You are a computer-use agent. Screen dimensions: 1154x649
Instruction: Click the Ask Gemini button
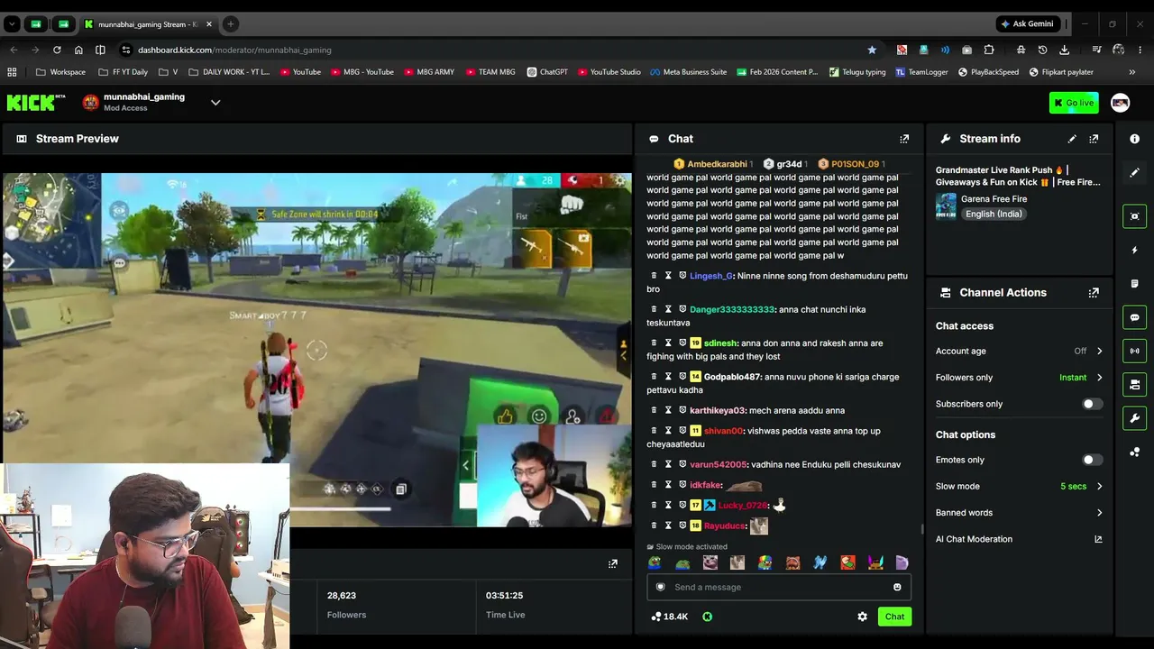pyautogui.click(x=1027, y=24)
